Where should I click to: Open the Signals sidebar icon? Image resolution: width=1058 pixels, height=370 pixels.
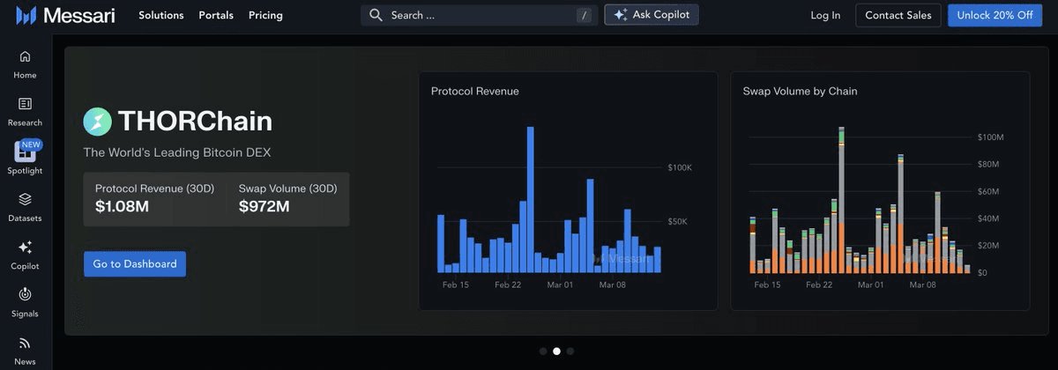pyautogui.click(x=25, y=295)
